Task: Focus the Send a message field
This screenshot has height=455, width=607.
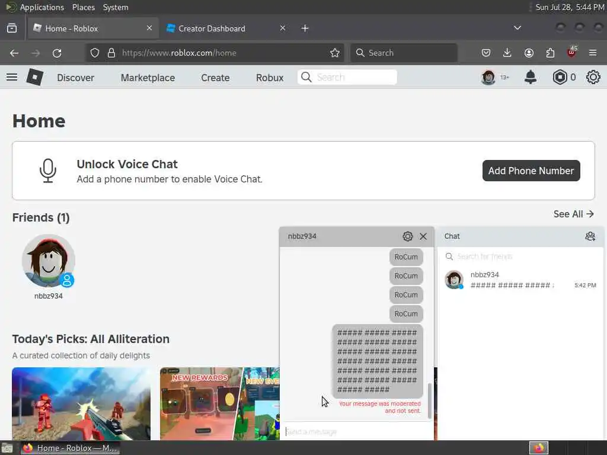Action: (x=356, y=431)
